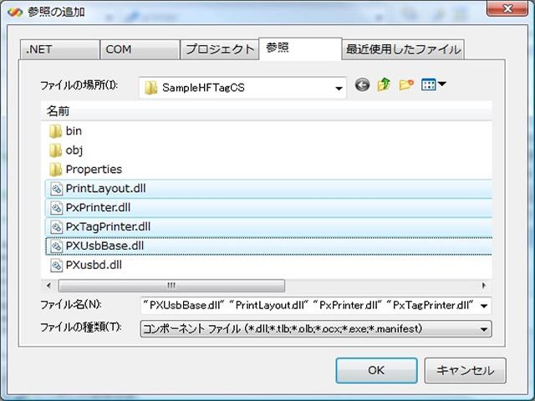This screenshot has height=401, width=535.
Task: Select the 参照 tab
Action: click(300, 48)
